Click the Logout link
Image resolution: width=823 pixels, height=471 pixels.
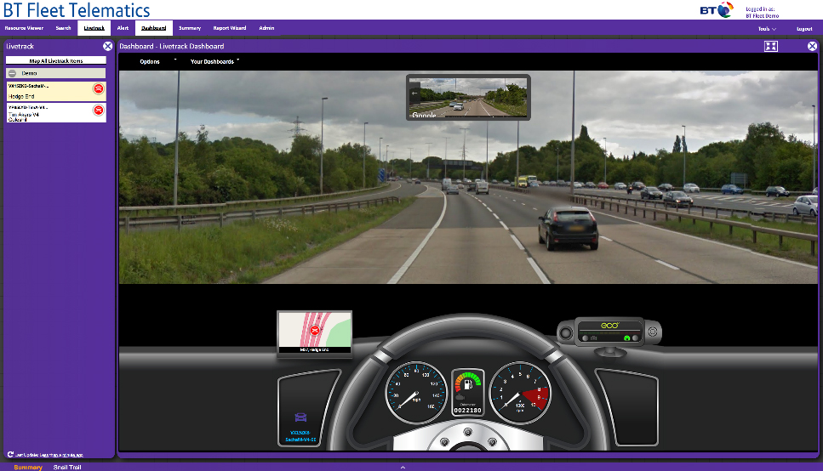(804, 29)
